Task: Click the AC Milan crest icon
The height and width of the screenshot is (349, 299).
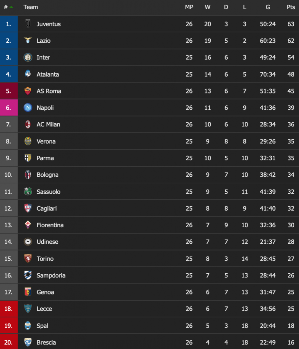Action: pos(28,124)
